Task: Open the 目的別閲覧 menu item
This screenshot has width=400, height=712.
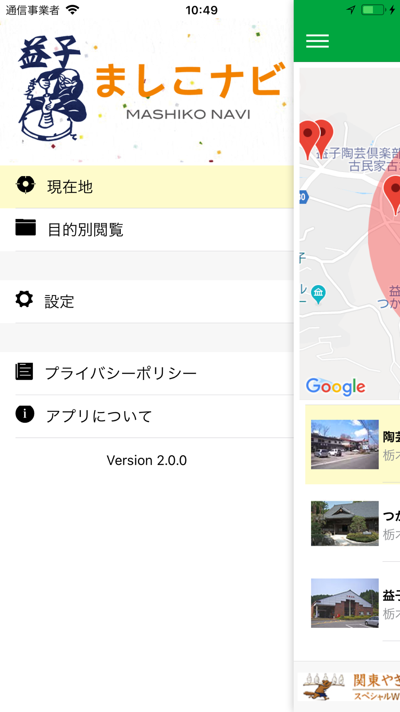Action: click(147, 230)
